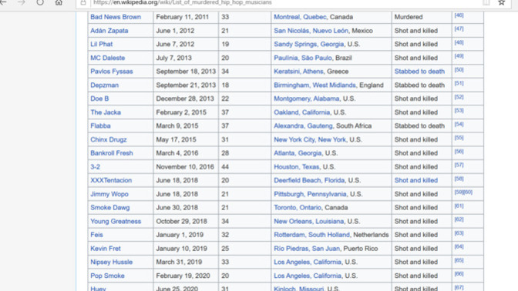This screenshot has height=291, width=518.
Task: Open citation reference [65]
Action: pos(459,260)
